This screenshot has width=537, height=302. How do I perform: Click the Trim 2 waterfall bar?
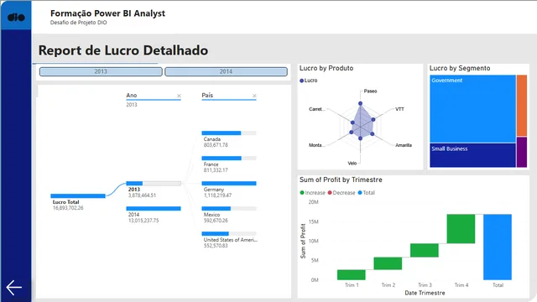388,263
